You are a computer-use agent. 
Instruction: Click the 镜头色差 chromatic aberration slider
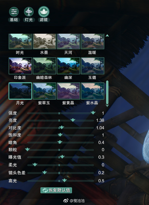(x=60, y=173)
